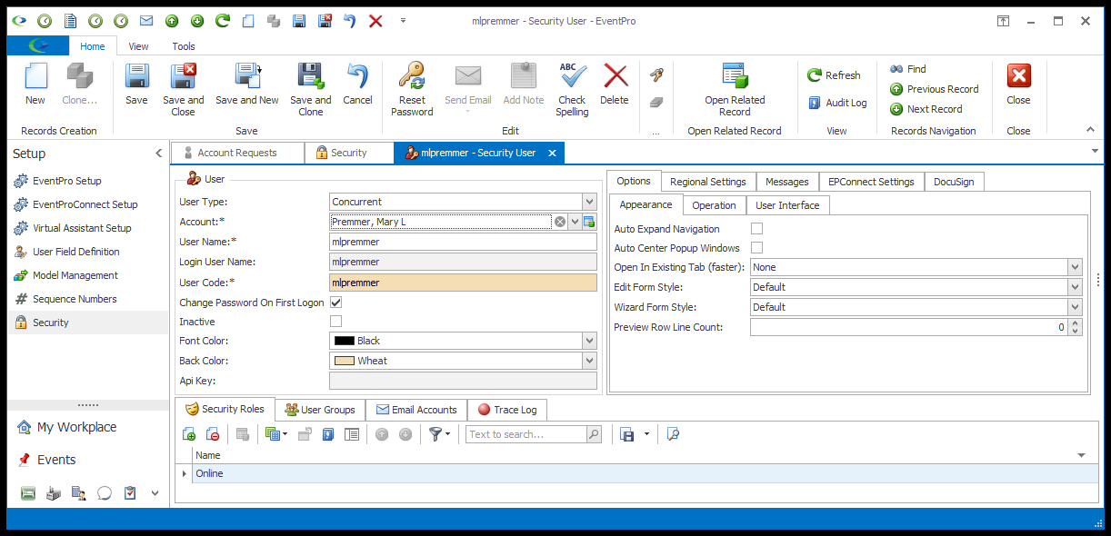Click the red X in quick access toolbar
The width and height of the screenshot is (1111, 536).
[375, 20]
